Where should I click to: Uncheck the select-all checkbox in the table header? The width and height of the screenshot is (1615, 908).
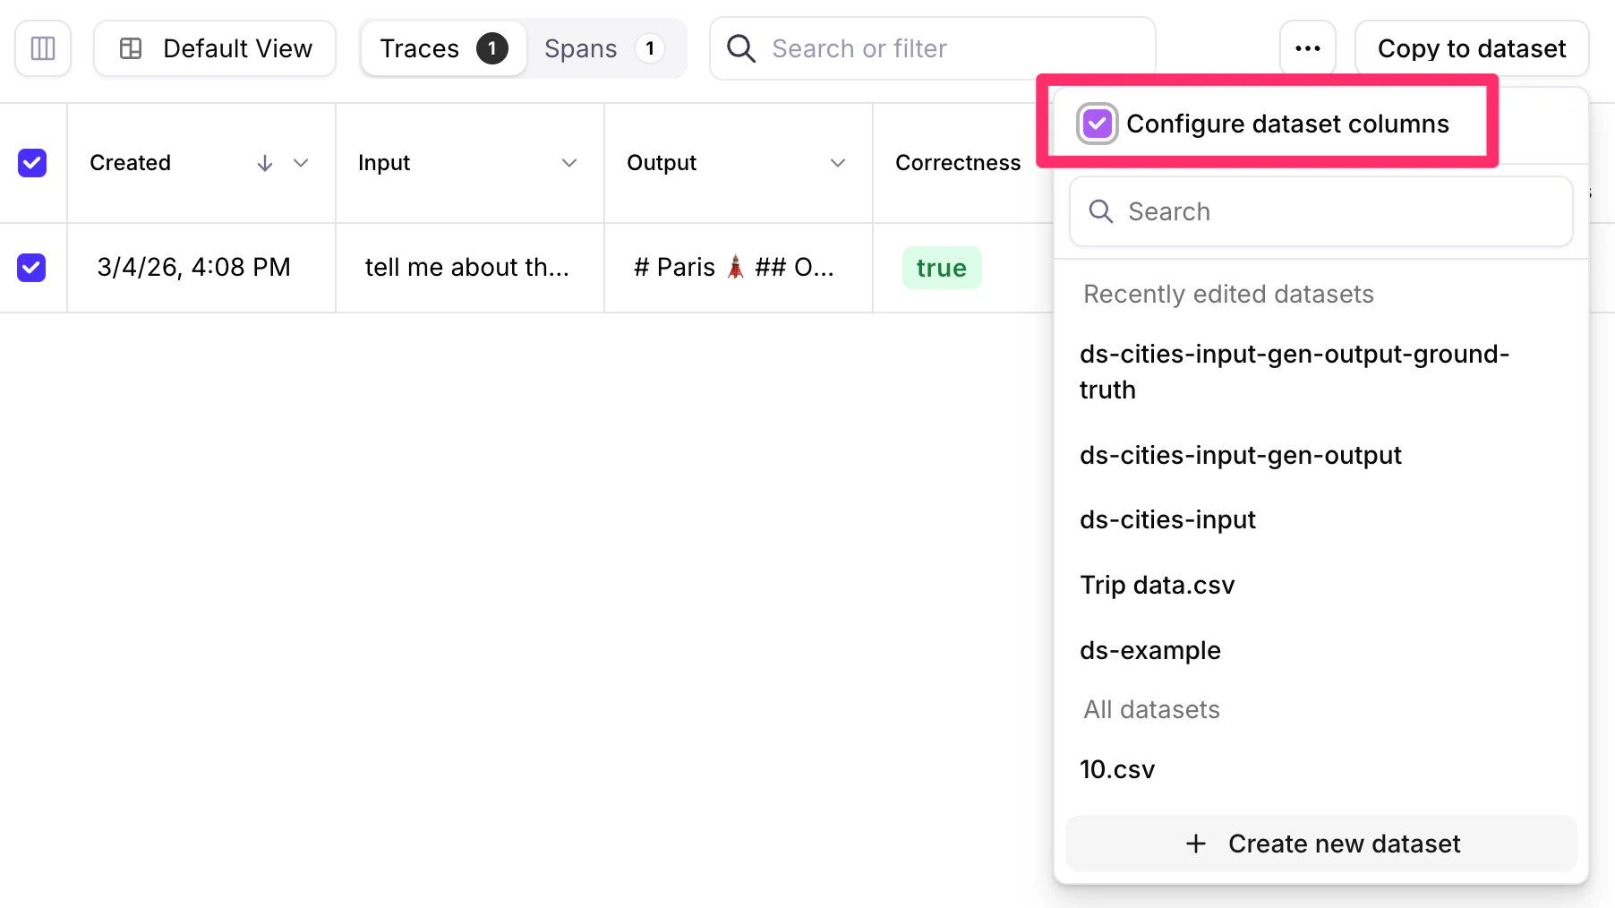32,163
